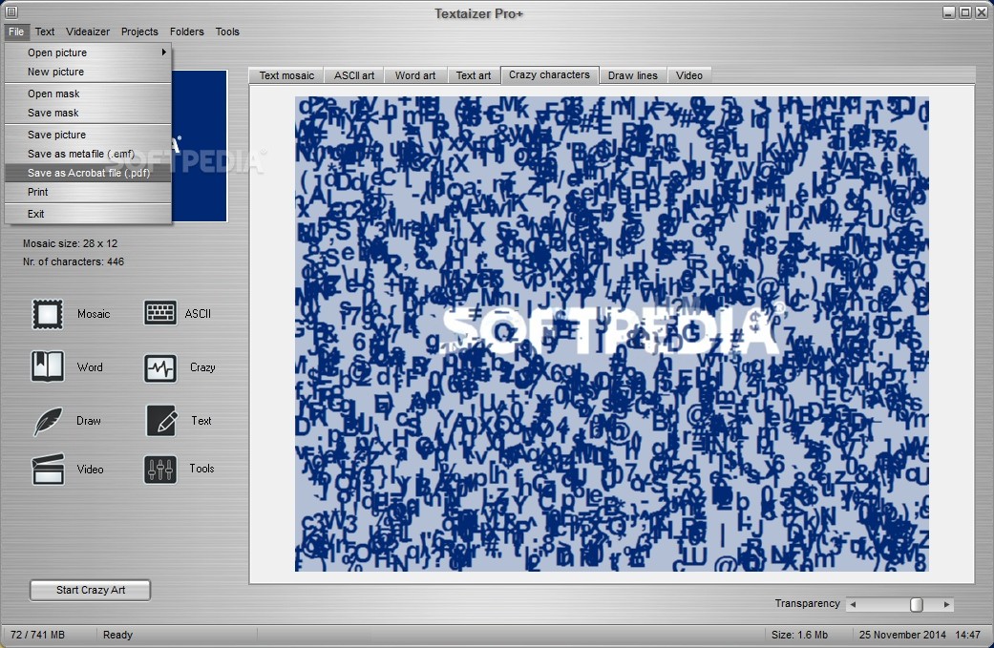Select Open mask menu entry
This screenshot has height=648, width=994.
[x=88, y=94]
